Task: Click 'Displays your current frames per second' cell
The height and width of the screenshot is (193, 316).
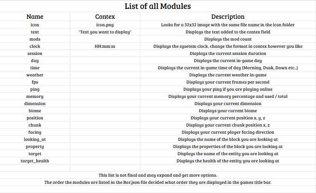Action: click(228, 82)
